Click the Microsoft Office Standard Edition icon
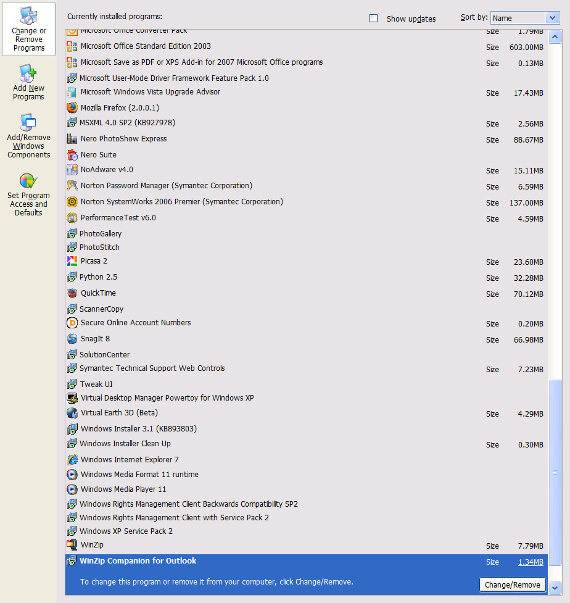Screen dimensions: 570x603 point(72,46)
